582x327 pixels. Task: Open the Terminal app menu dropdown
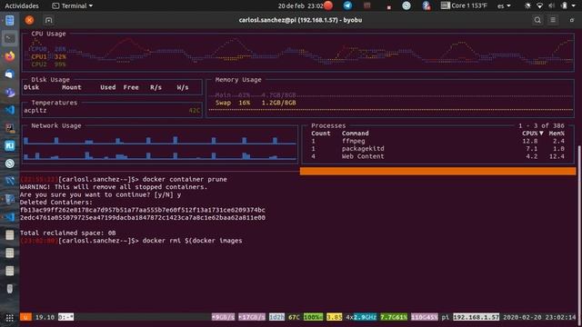tap(73, 5)
